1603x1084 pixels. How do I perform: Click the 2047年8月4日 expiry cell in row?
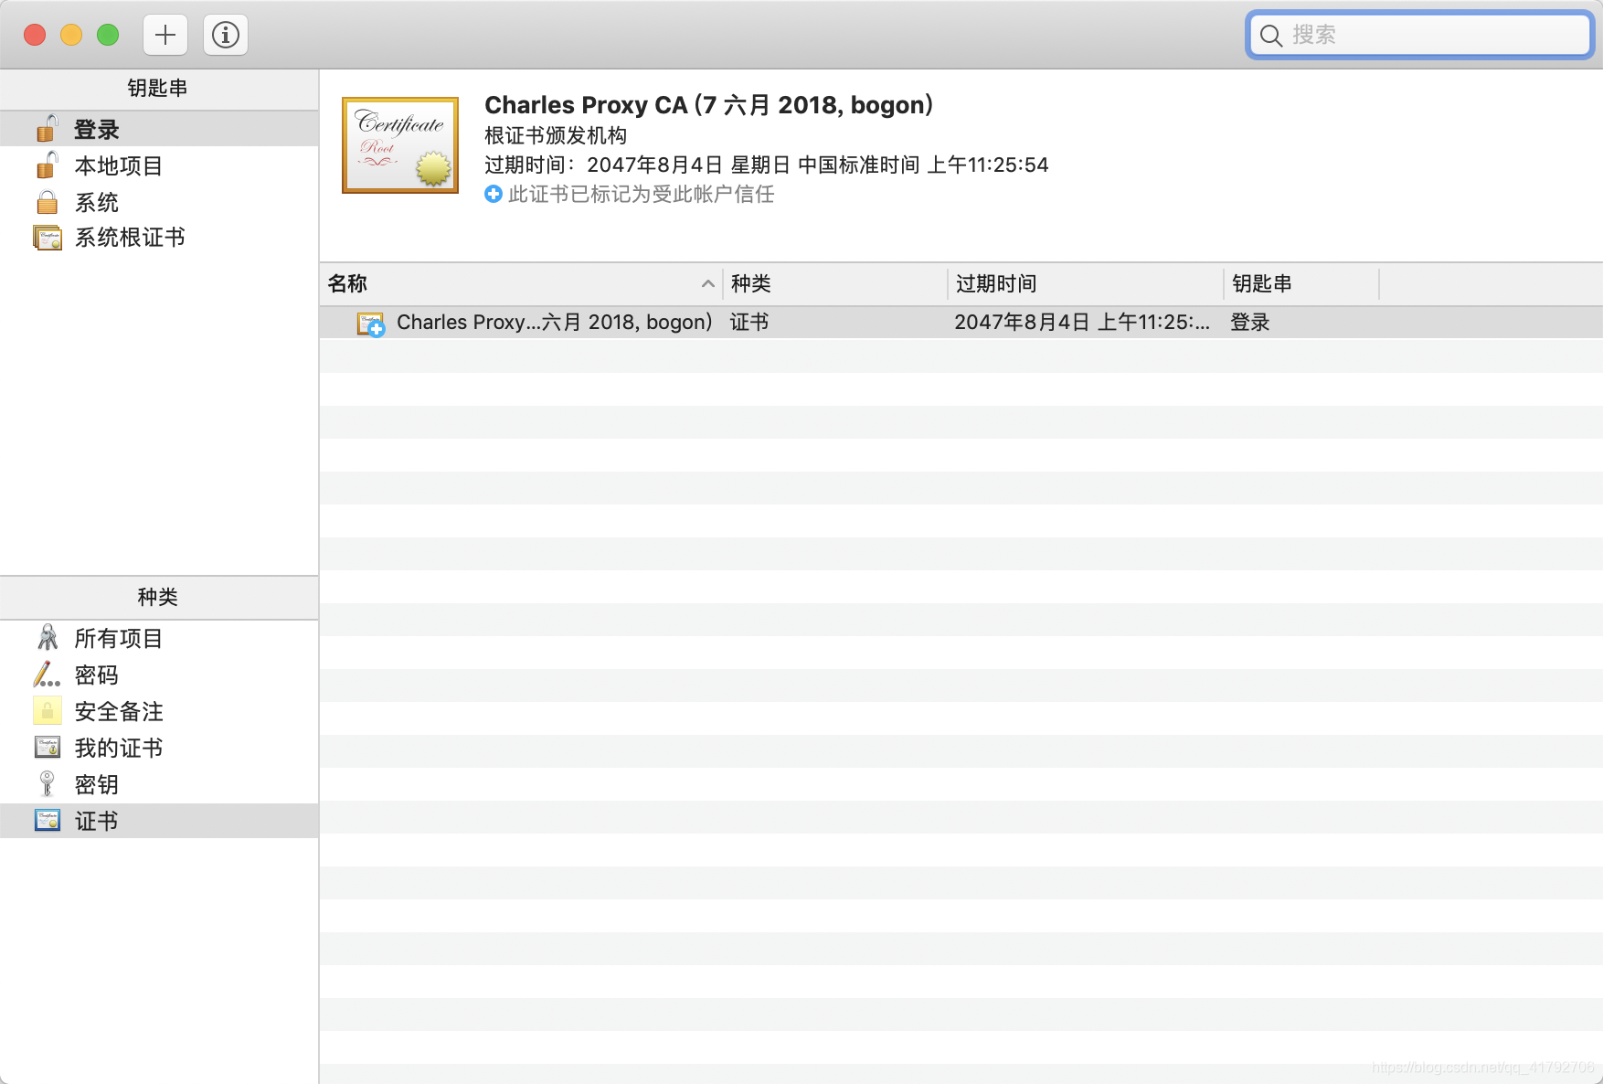click(x=1082, y=322)
